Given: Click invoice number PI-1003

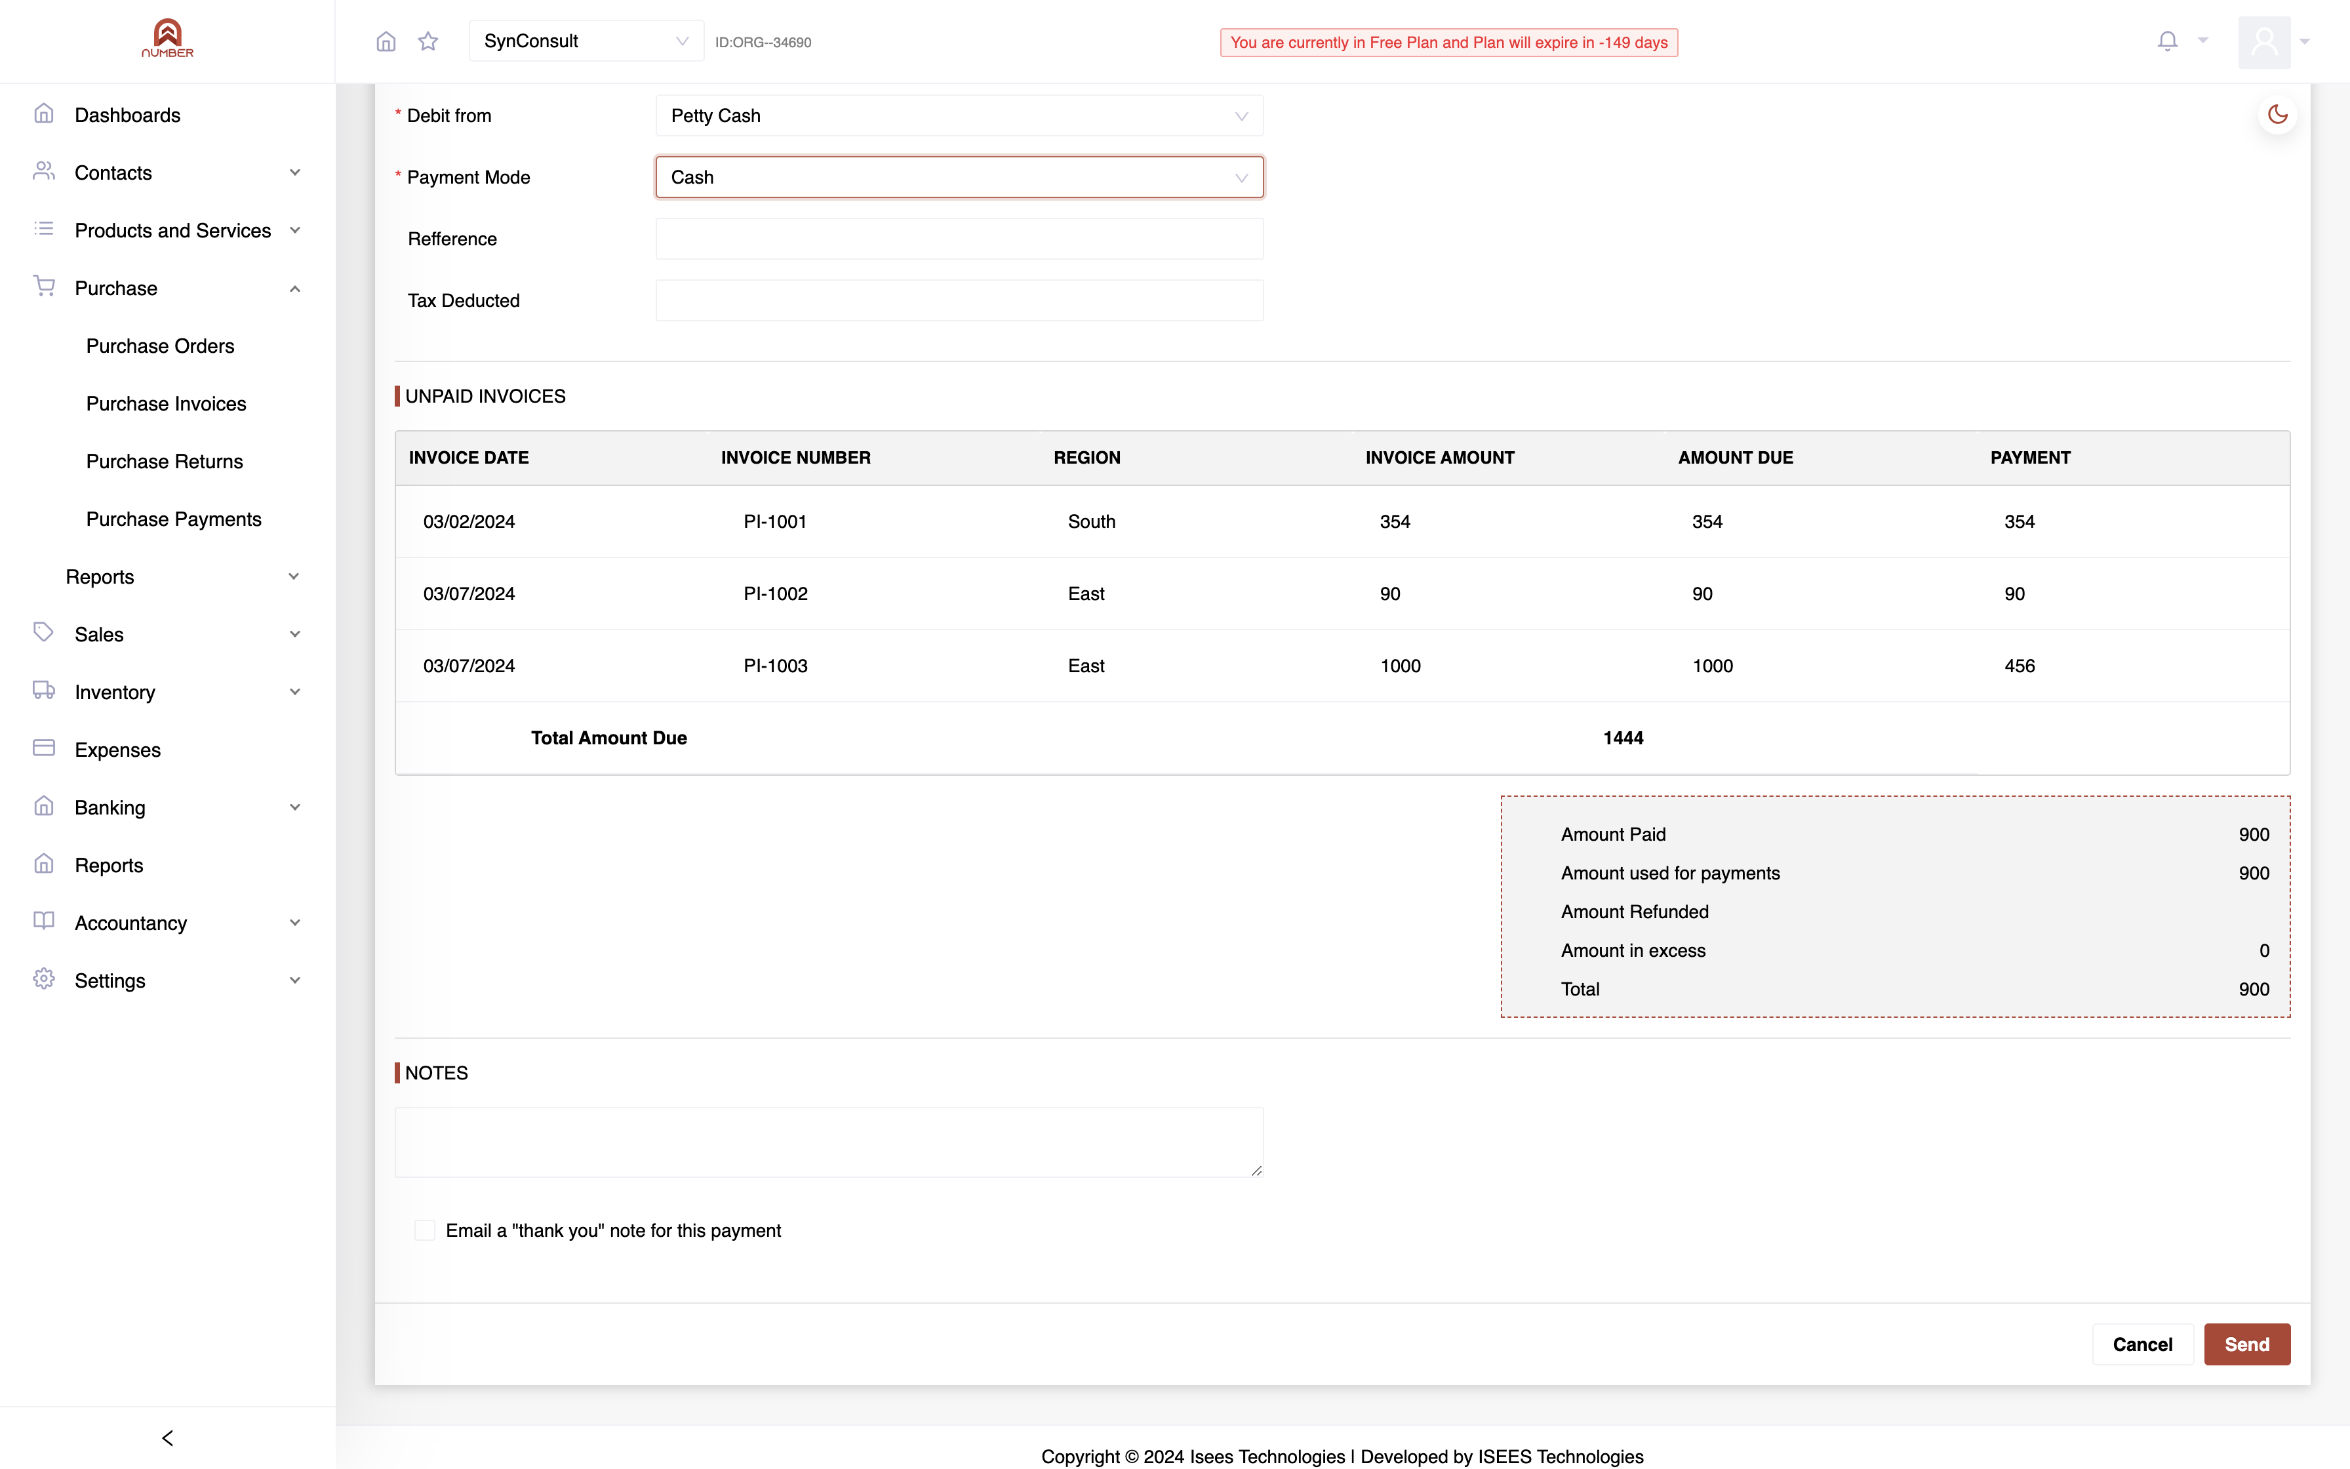Looking at the screenshot, I should pos(775,666).
